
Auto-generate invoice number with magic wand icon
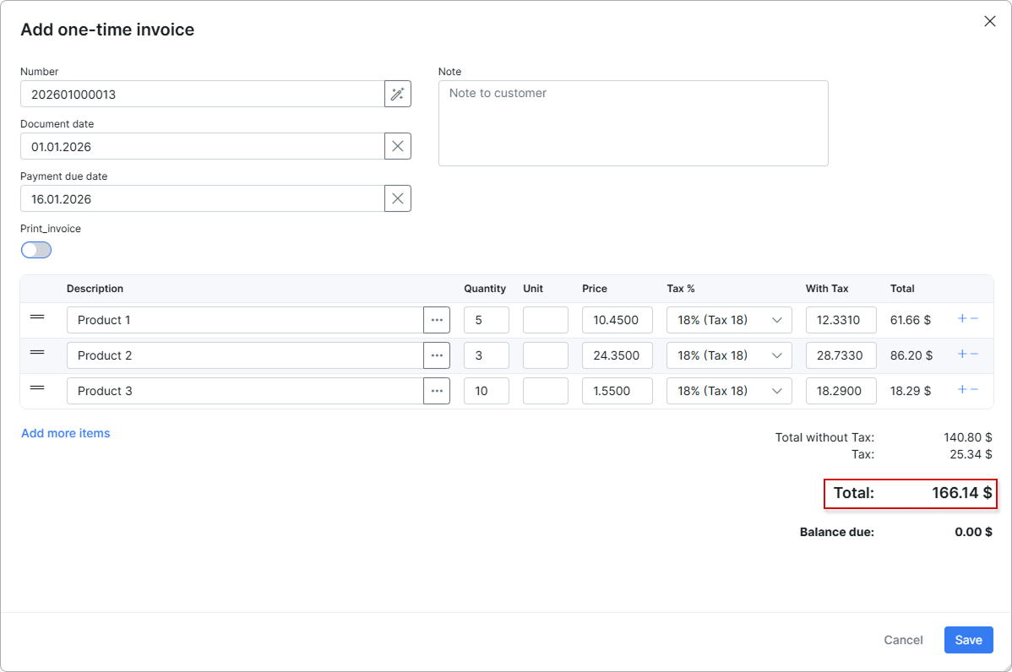pos(398,95)
